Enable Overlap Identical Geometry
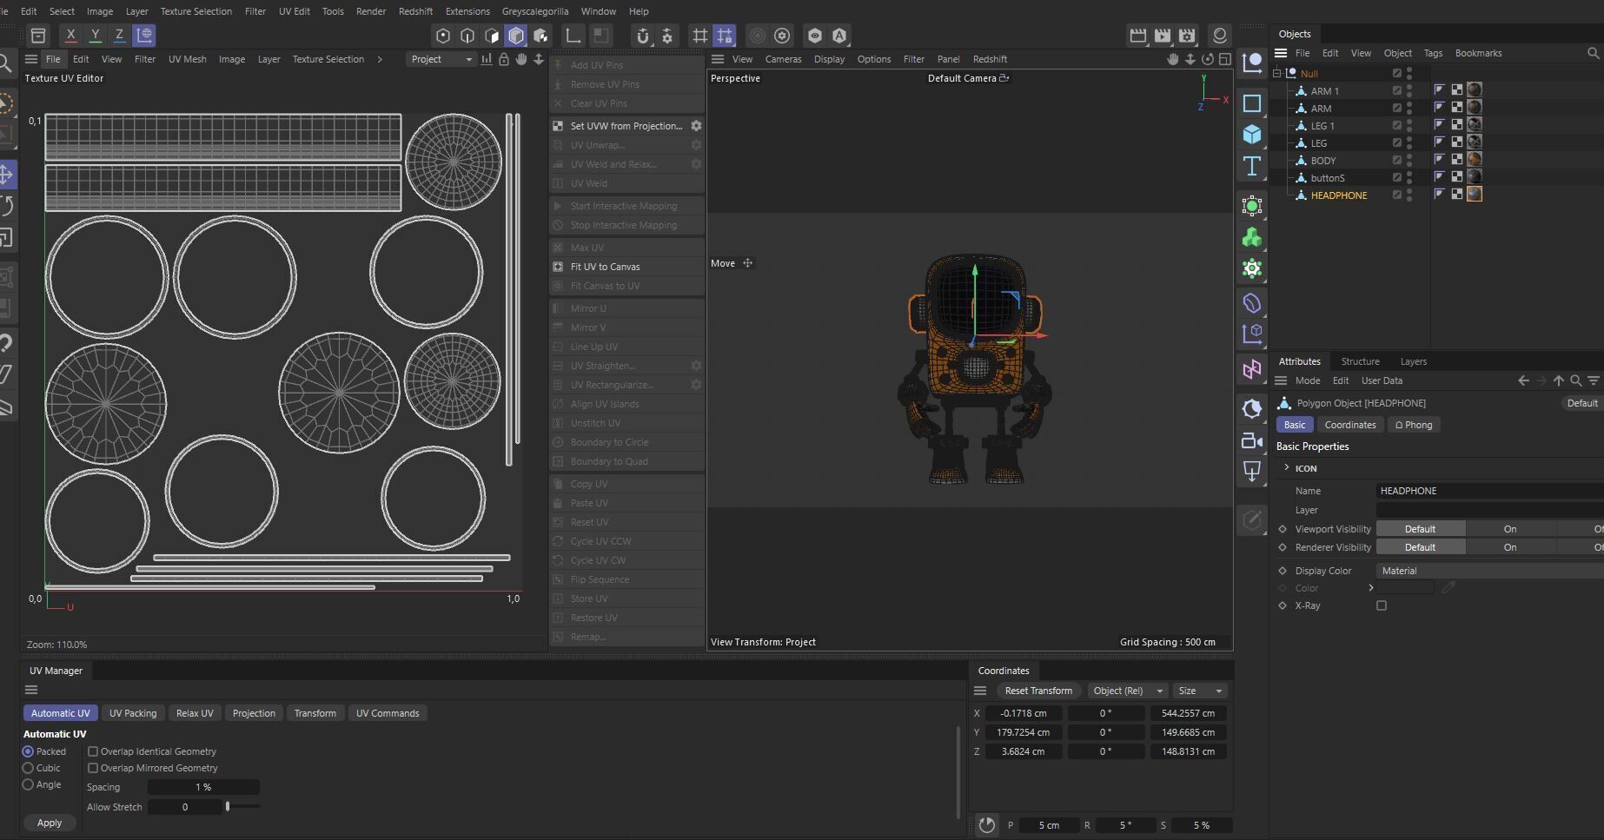This screenshot has height=840, width=1604. pyautogui.click(x=93, y=751)
